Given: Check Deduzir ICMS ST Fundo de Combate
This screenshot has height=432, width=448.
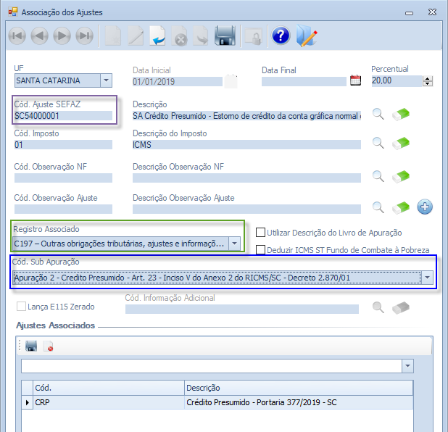Looking at the screenshot, I should pyautogui.click(x=261, y=249).
